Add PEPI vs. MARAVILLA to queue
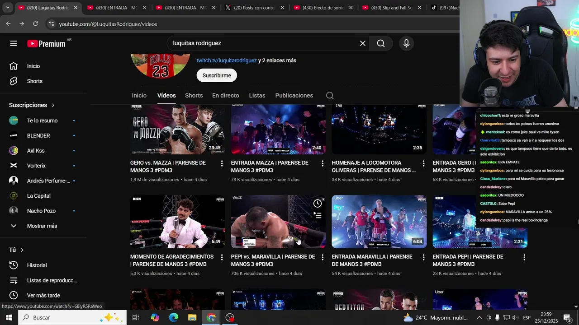Viewport: 579px width, 325px height. [318, 216]
